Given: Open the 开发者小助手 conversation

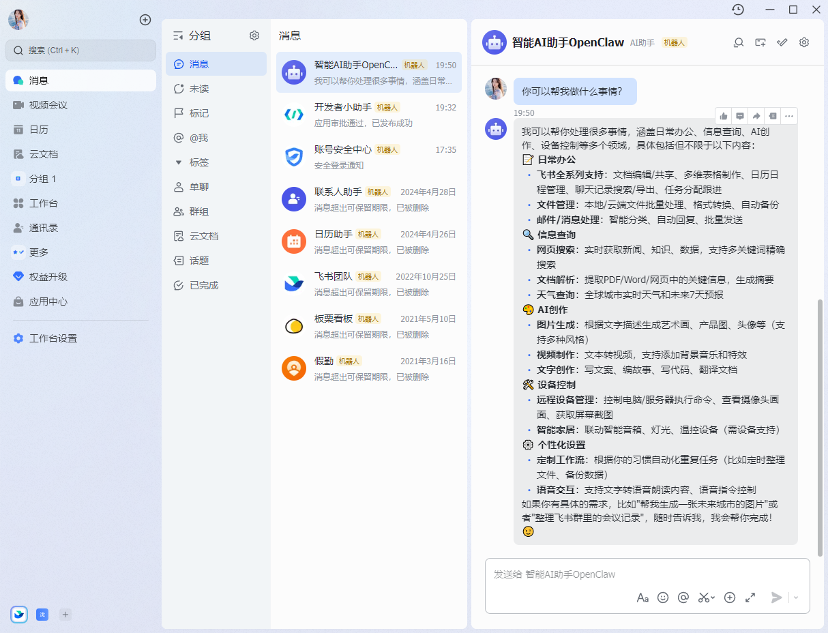Looking at the screenshot, I should tap(369, 115).
